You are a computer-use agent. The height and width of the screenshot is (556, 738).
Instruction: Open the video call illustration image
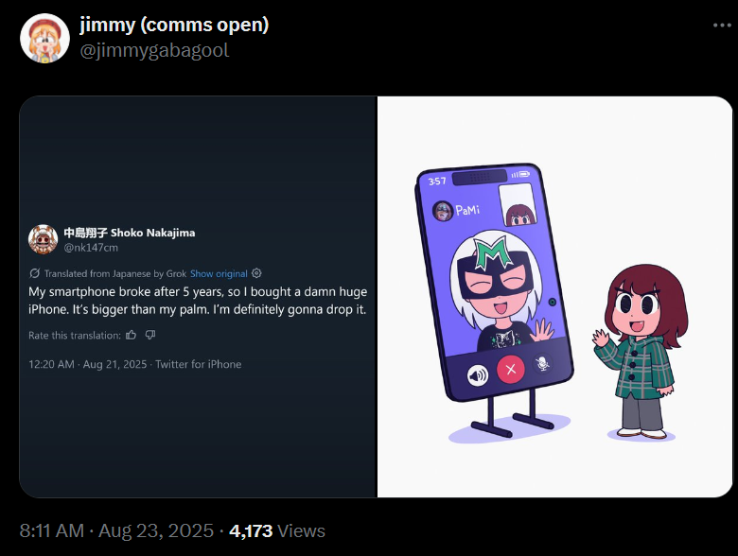[x=554, y=297]
